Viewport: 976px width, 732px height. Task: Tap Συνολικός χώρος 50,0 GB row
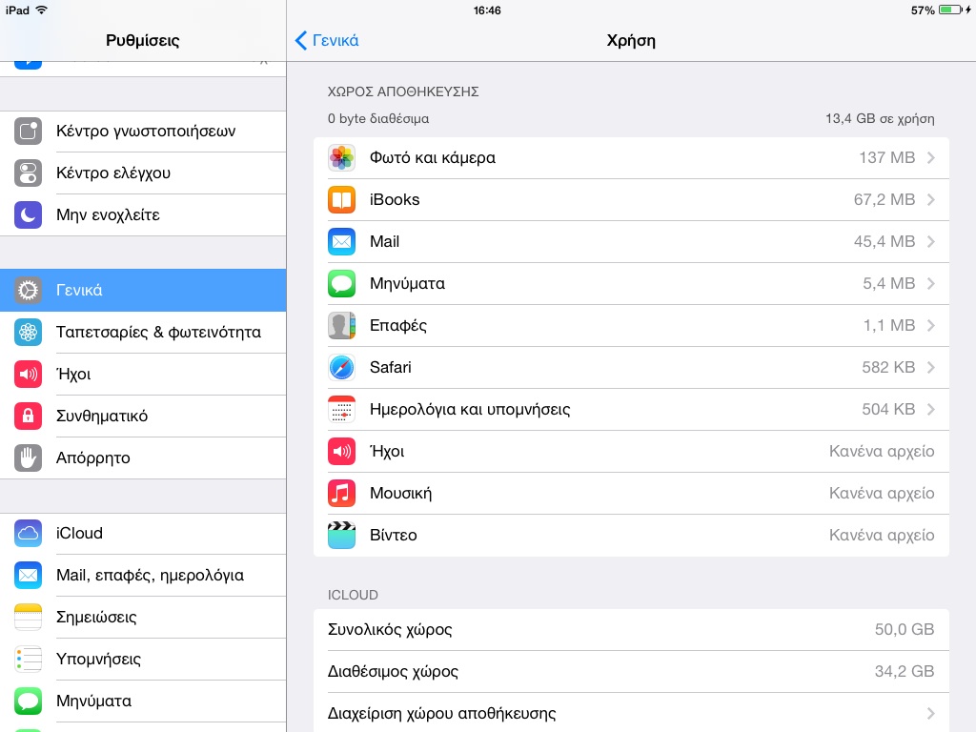point(631,630)
